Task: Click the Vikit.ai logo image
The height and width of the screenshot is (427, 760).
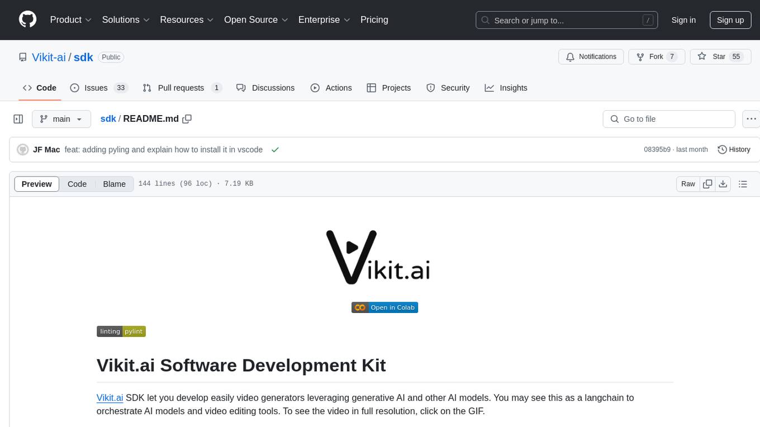Action: [x=378, y=257]
